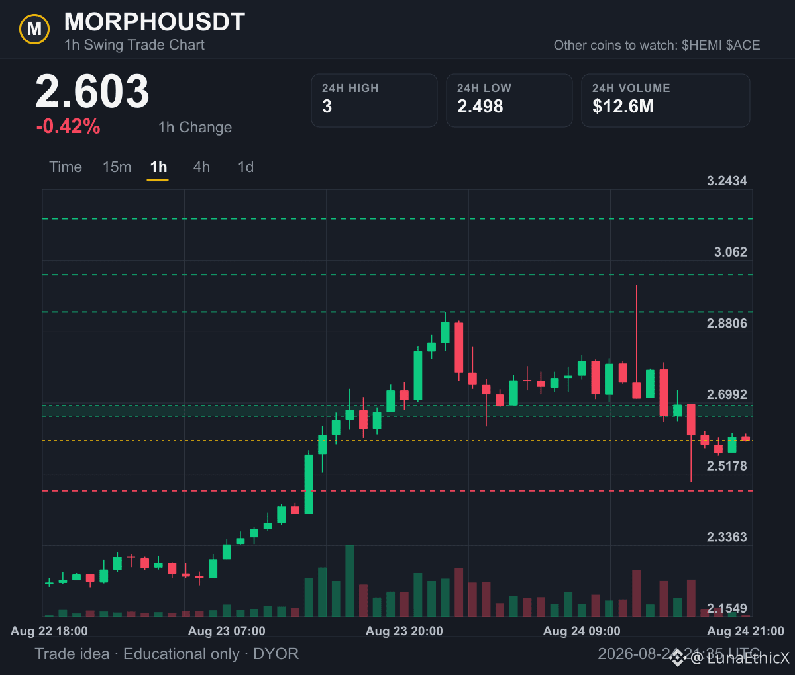This screenshot has height=675, width=795.
Task: Click the 1h Change label
Action: pos(195,127)
